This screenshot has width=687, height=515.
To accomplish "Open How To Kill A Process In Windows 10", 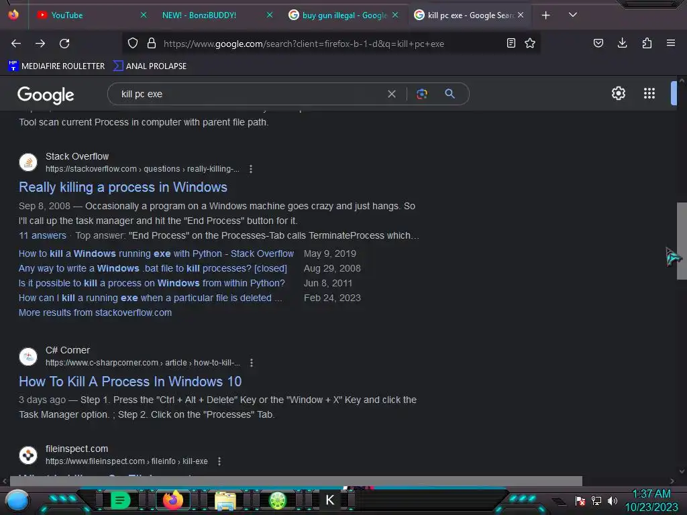I will click(130, 382).
